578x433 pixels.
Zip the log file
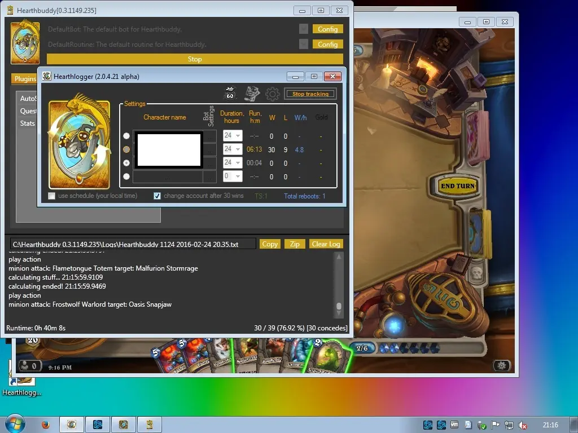295,244
